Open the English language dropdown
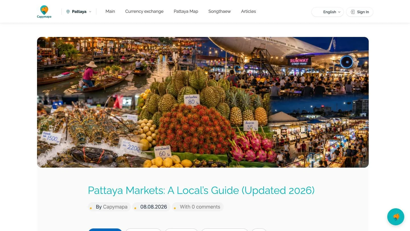This screenshot has width=410, height=231. pyautogui.click(x=327, y=12)
